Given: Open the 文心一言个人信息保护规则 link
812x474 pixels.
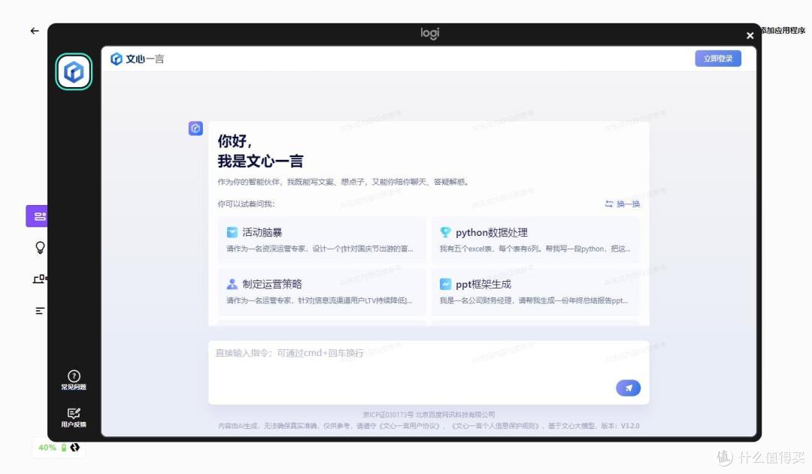Looking at the screenshot, I should pos(496,426).
